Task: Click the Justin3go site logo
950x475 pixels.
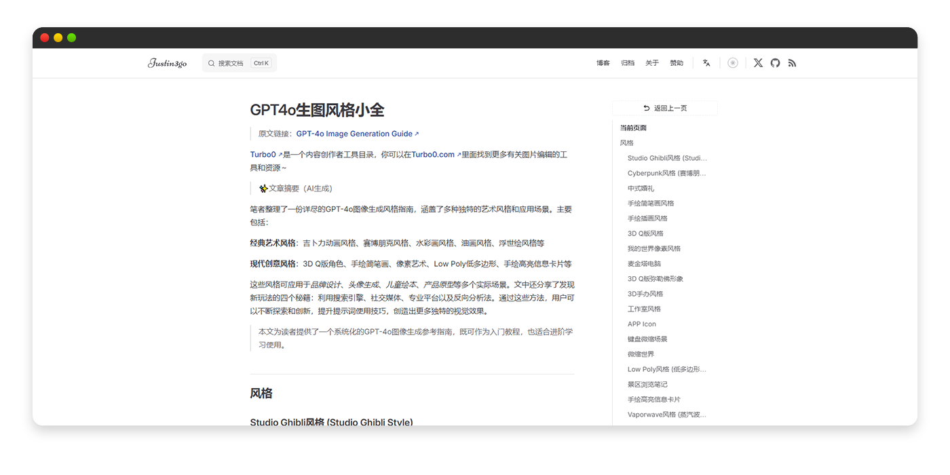Action: tap(167, 63)
